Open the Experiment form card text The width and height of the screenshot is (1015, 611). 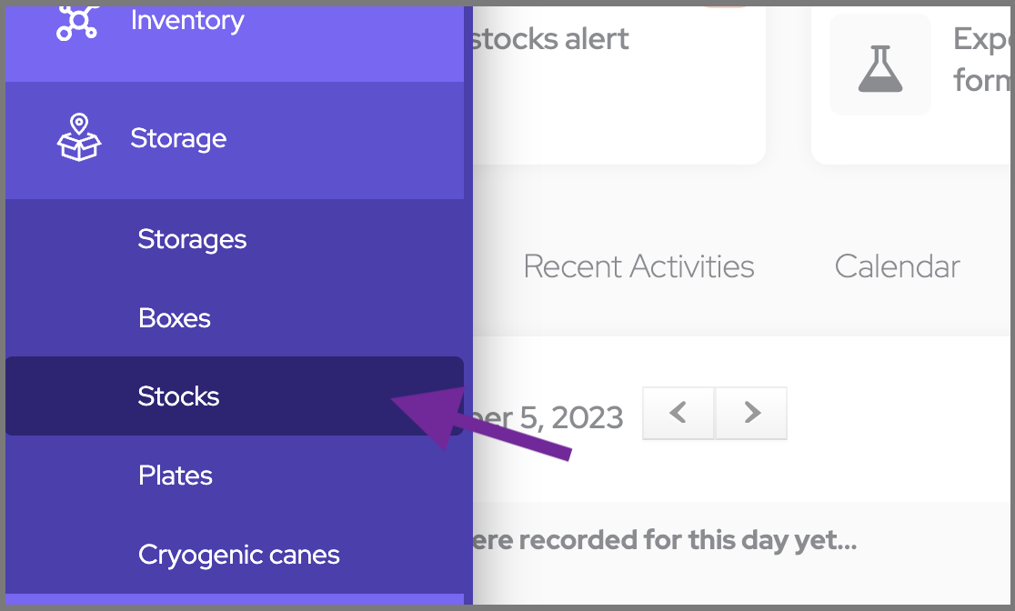[982, 60]
